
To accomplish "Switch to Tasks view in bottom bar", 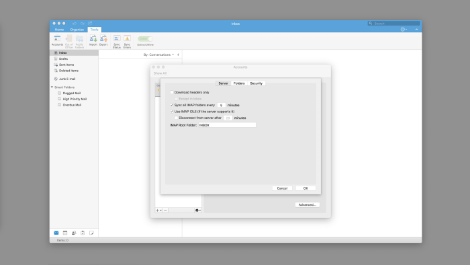I will click(x=83, y=233).
